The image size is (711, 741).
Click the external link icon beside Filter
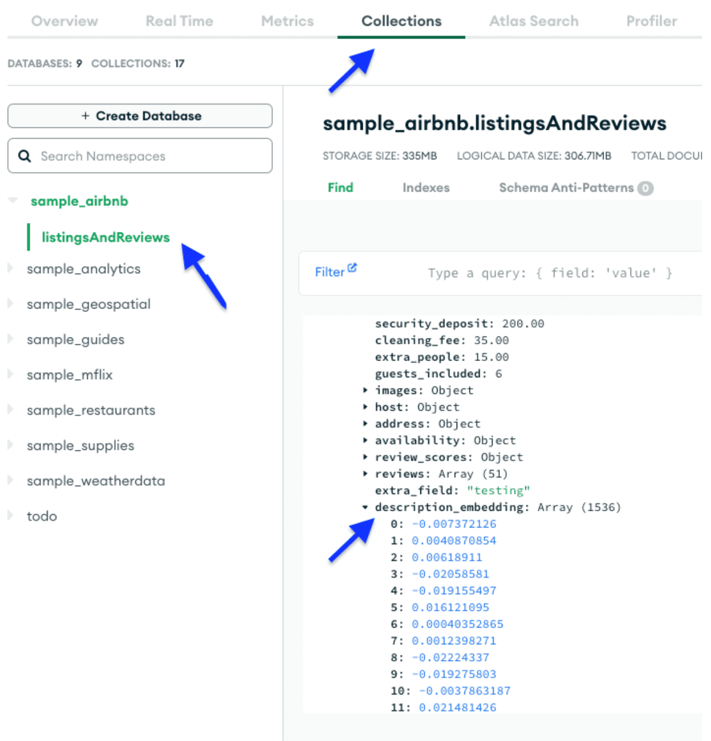352,267
